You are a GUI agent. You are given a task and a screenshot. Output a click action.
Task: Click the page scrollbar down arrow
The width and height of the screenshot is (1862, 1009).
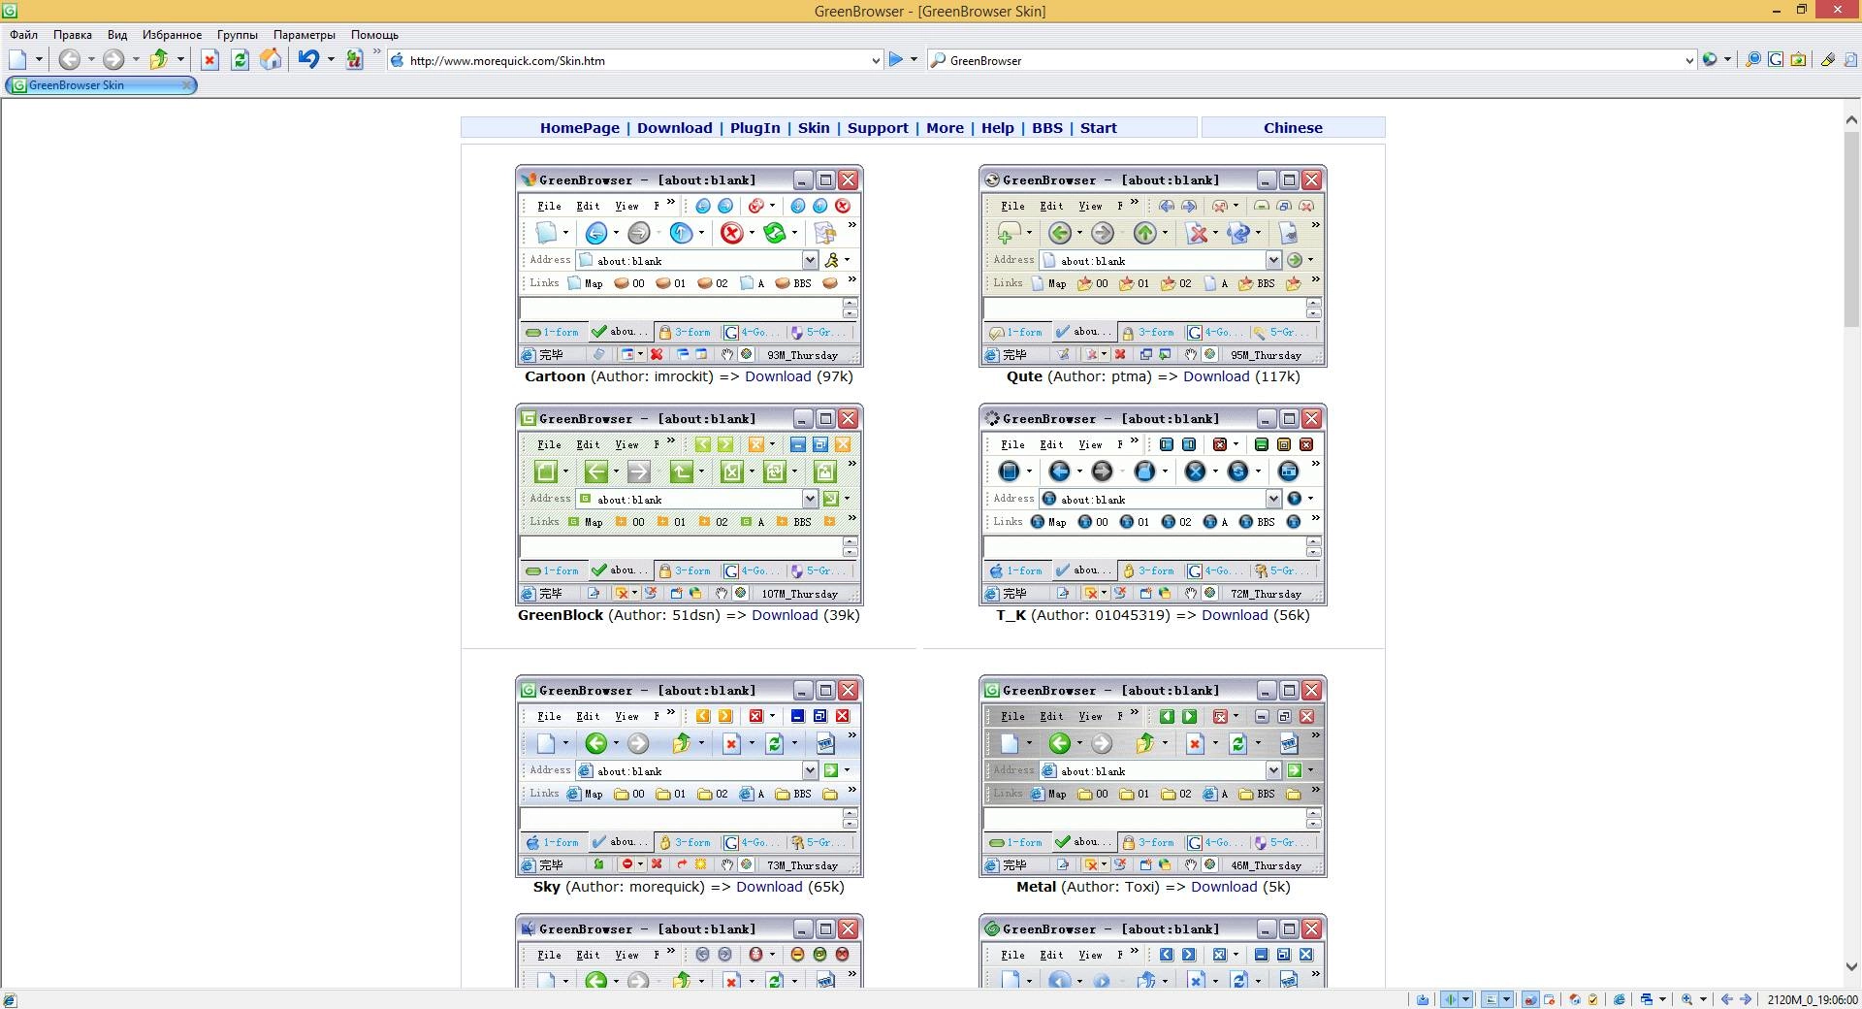[x=1851, y=967]
